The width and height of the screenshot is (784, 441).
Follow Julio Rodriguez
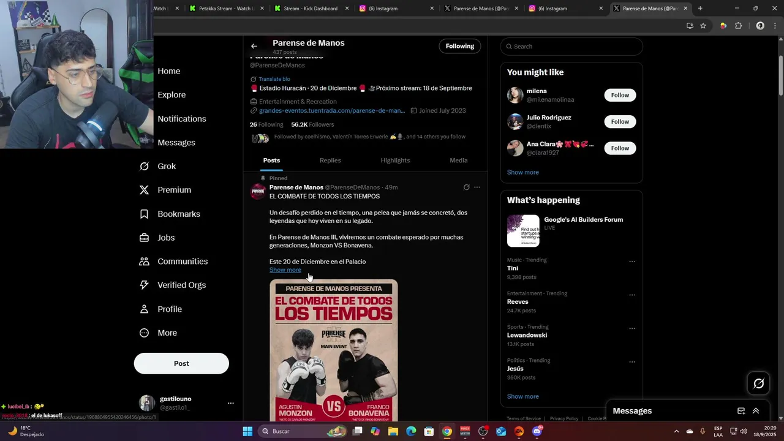[620, 121]
